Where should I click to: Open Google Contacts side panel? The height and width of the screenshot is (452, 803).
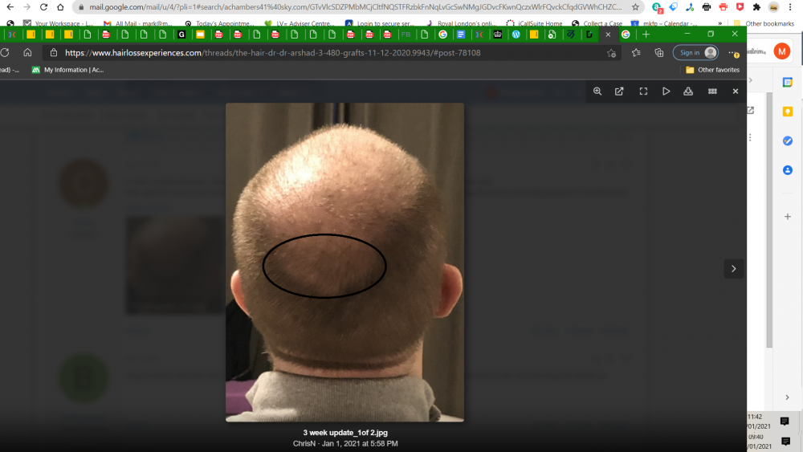[x=788, y=170]
